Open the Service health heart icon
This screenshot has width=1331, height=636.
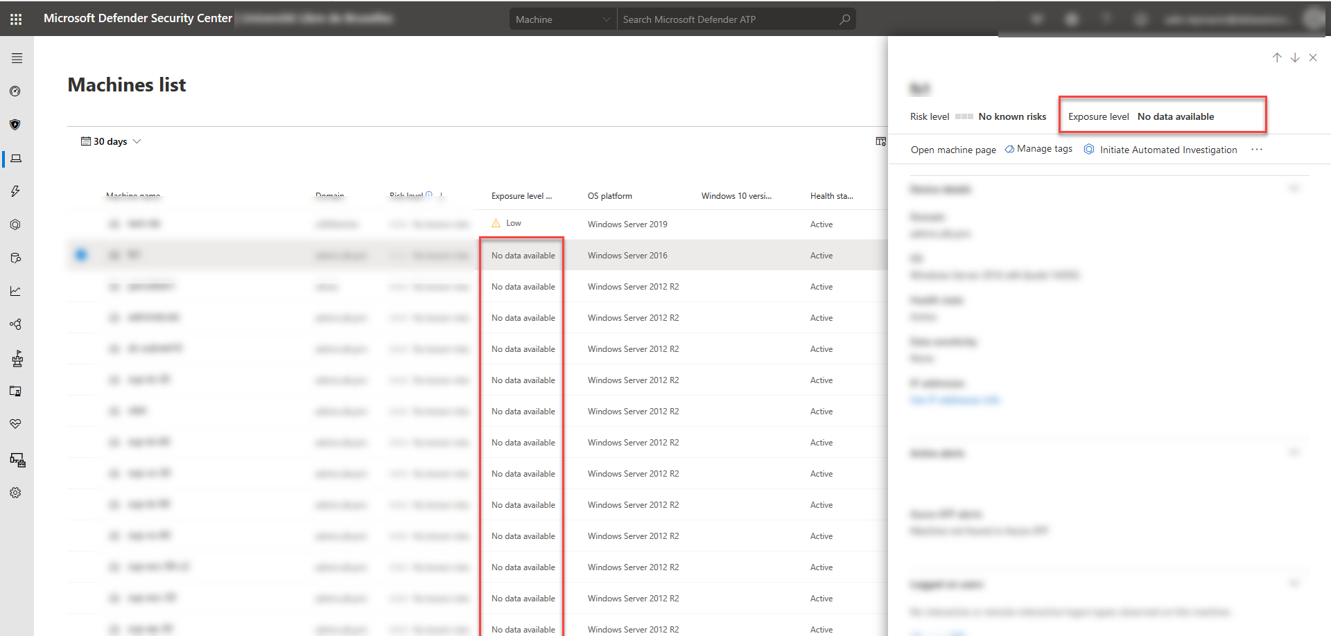[15, 423]
